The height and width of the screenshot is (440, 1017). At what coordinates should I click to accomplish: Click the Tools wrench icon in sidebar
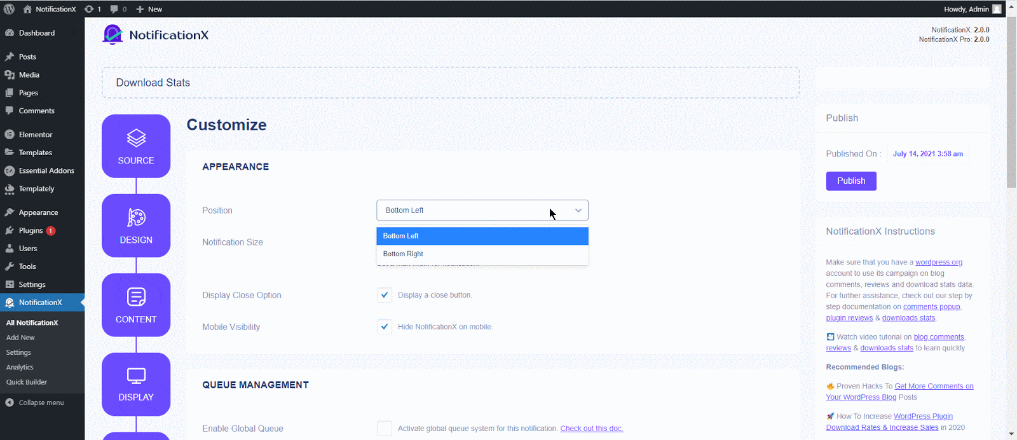point(10,266)
